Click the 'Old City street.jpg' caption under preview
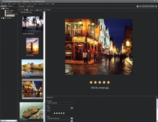Screen dimensions: 158x122 tap(100, 88)
